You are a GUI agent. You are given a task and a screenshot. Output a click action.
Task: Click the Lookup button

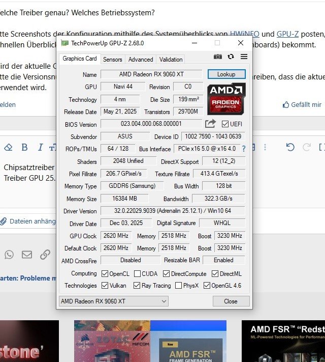(226, 74)
